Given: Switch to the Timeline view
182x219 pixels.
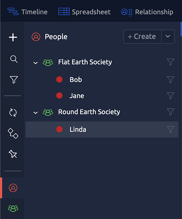Looking at the screenshot, I should pyautogui.click(x=28, y=12).
